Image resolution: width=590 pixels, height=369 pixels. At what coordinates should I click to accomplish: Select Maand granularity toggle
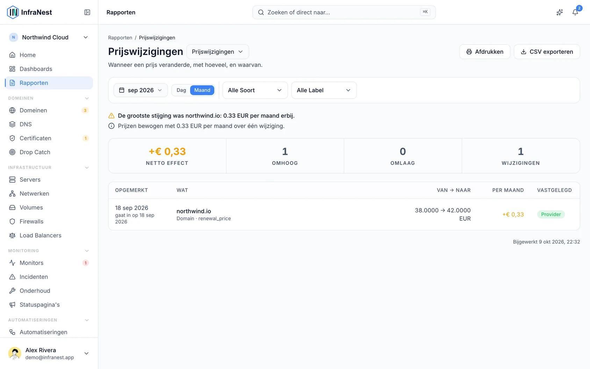(x=202, y=90)
